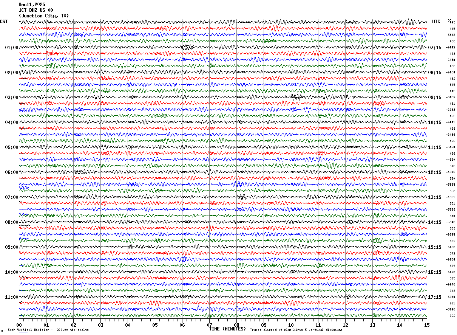
Task: Click the 15:15 UTC row label
Action: coord(435,247)
